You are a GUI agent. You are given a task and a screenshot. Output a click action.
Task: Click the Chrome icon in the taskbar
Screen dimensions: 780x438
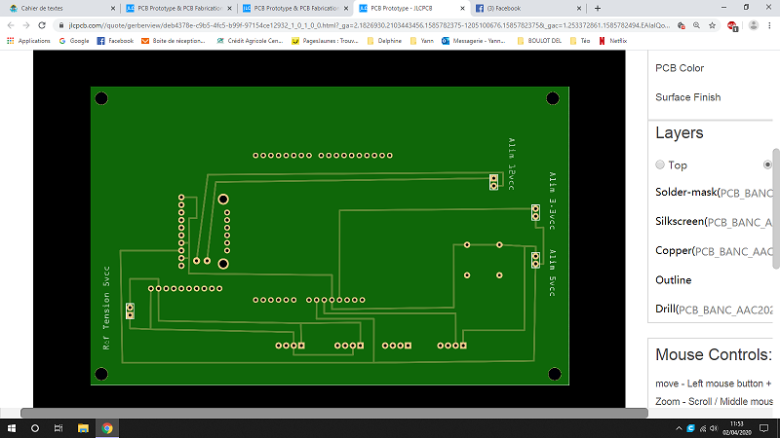(107, 428)
